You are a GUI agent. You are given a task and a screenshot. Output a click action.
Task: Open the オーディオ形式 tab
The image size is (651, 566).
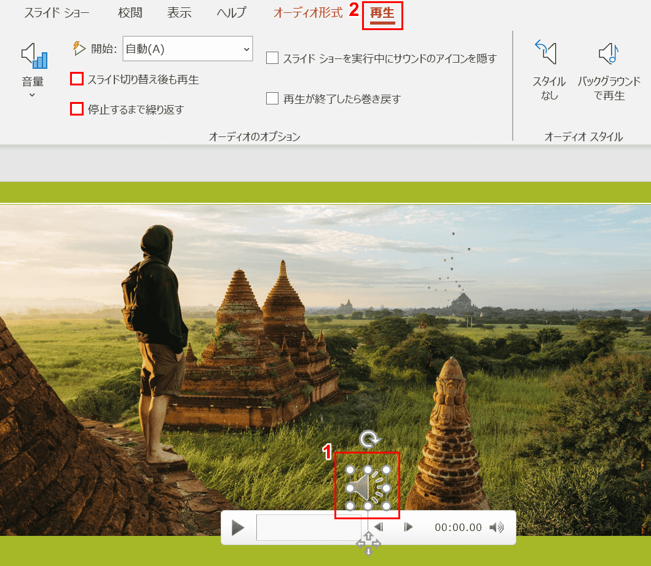pyautogui.click(x=308, y=13)
